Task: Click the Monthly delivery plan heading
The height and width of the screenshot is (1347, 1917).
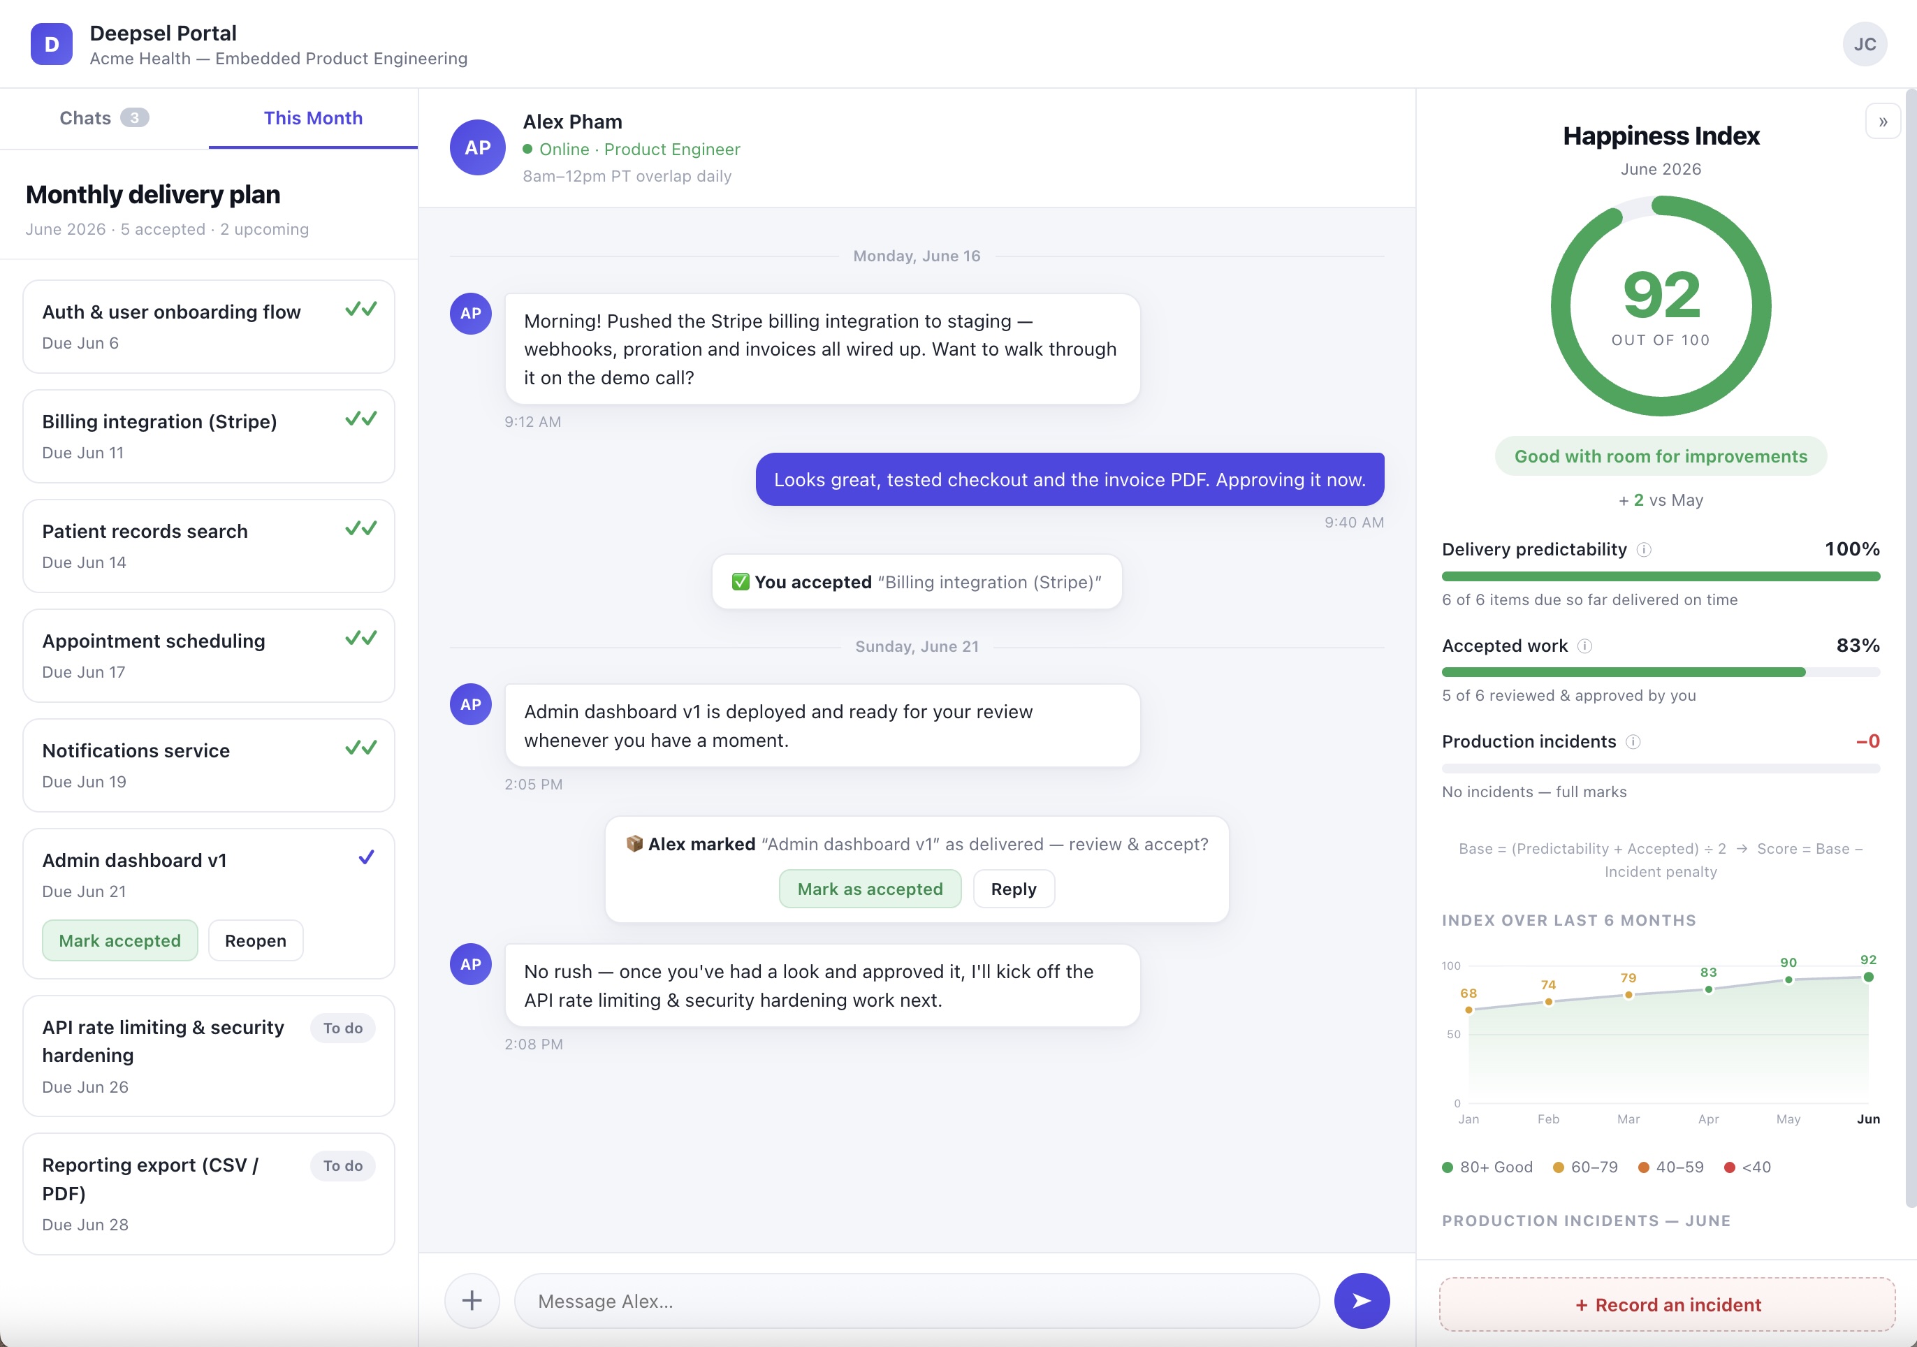Action: (x=153, y=195)
